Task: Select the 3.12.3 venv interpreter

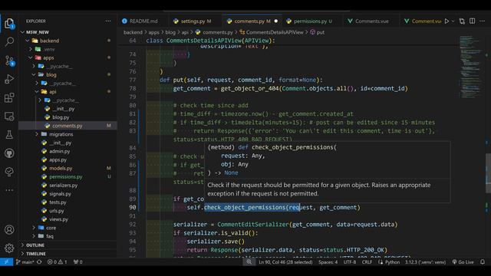Action: click(425, 262)
